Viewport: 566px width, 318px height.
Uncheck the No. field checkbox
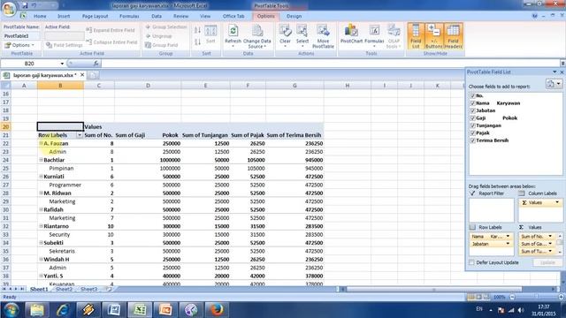tap(472, 95)
